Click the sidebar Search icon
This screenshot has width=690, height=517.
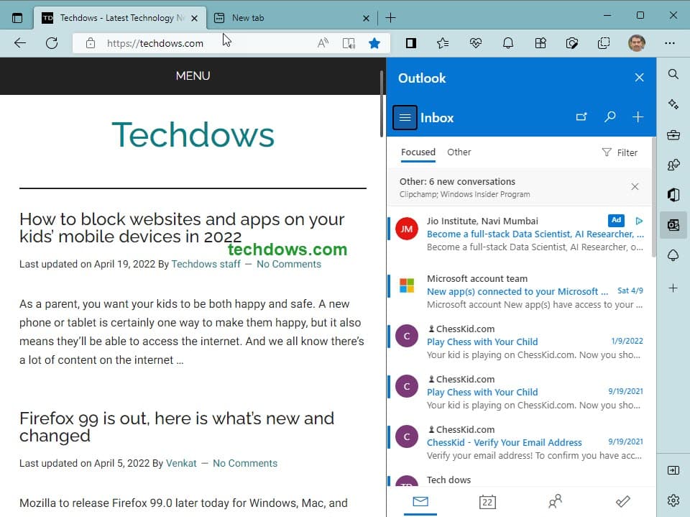[673, 74]
